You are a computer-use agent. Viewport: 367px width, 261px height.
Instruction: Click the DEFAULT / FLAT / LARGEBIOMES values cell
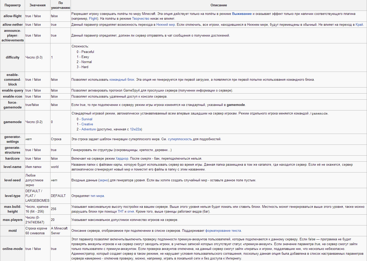tap(38, 196)
